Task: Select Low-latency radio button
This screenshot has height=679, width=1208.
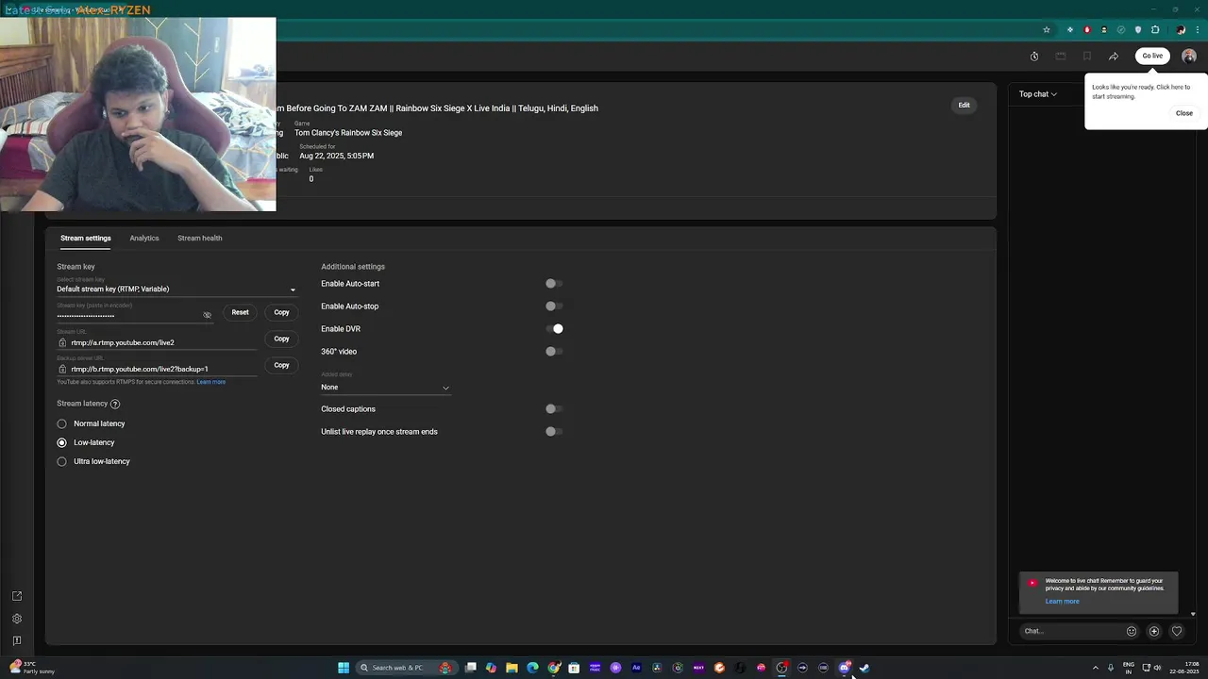Action: coord(62,443)
